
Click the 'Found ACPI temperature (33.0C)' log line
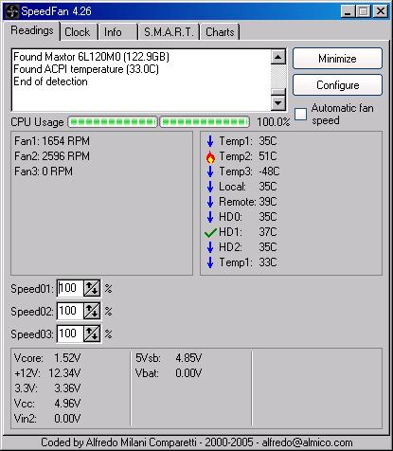(x=86, y=69)
